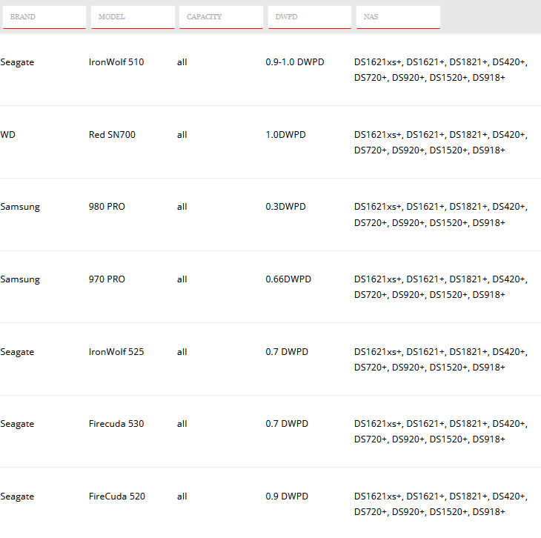Click Seagate brand in FireCuda 520 row

[17, 497]
